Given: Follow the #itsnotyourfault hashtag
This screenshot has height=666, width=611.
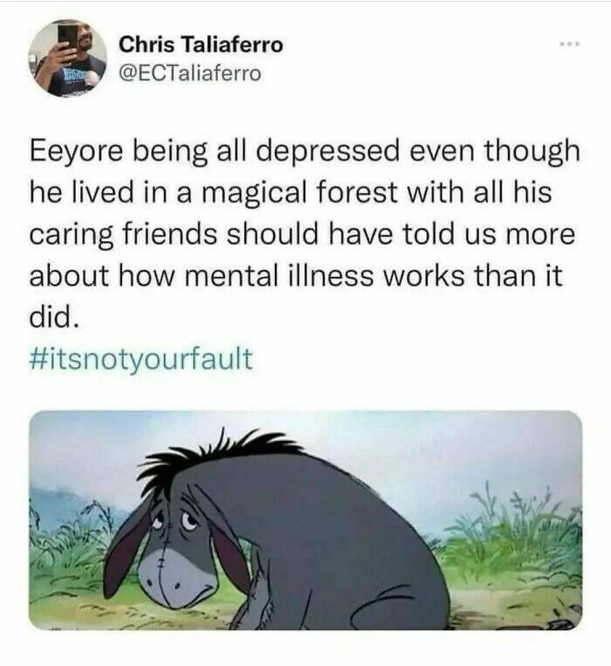Looking at the screenshot, I should coord(141,359).
